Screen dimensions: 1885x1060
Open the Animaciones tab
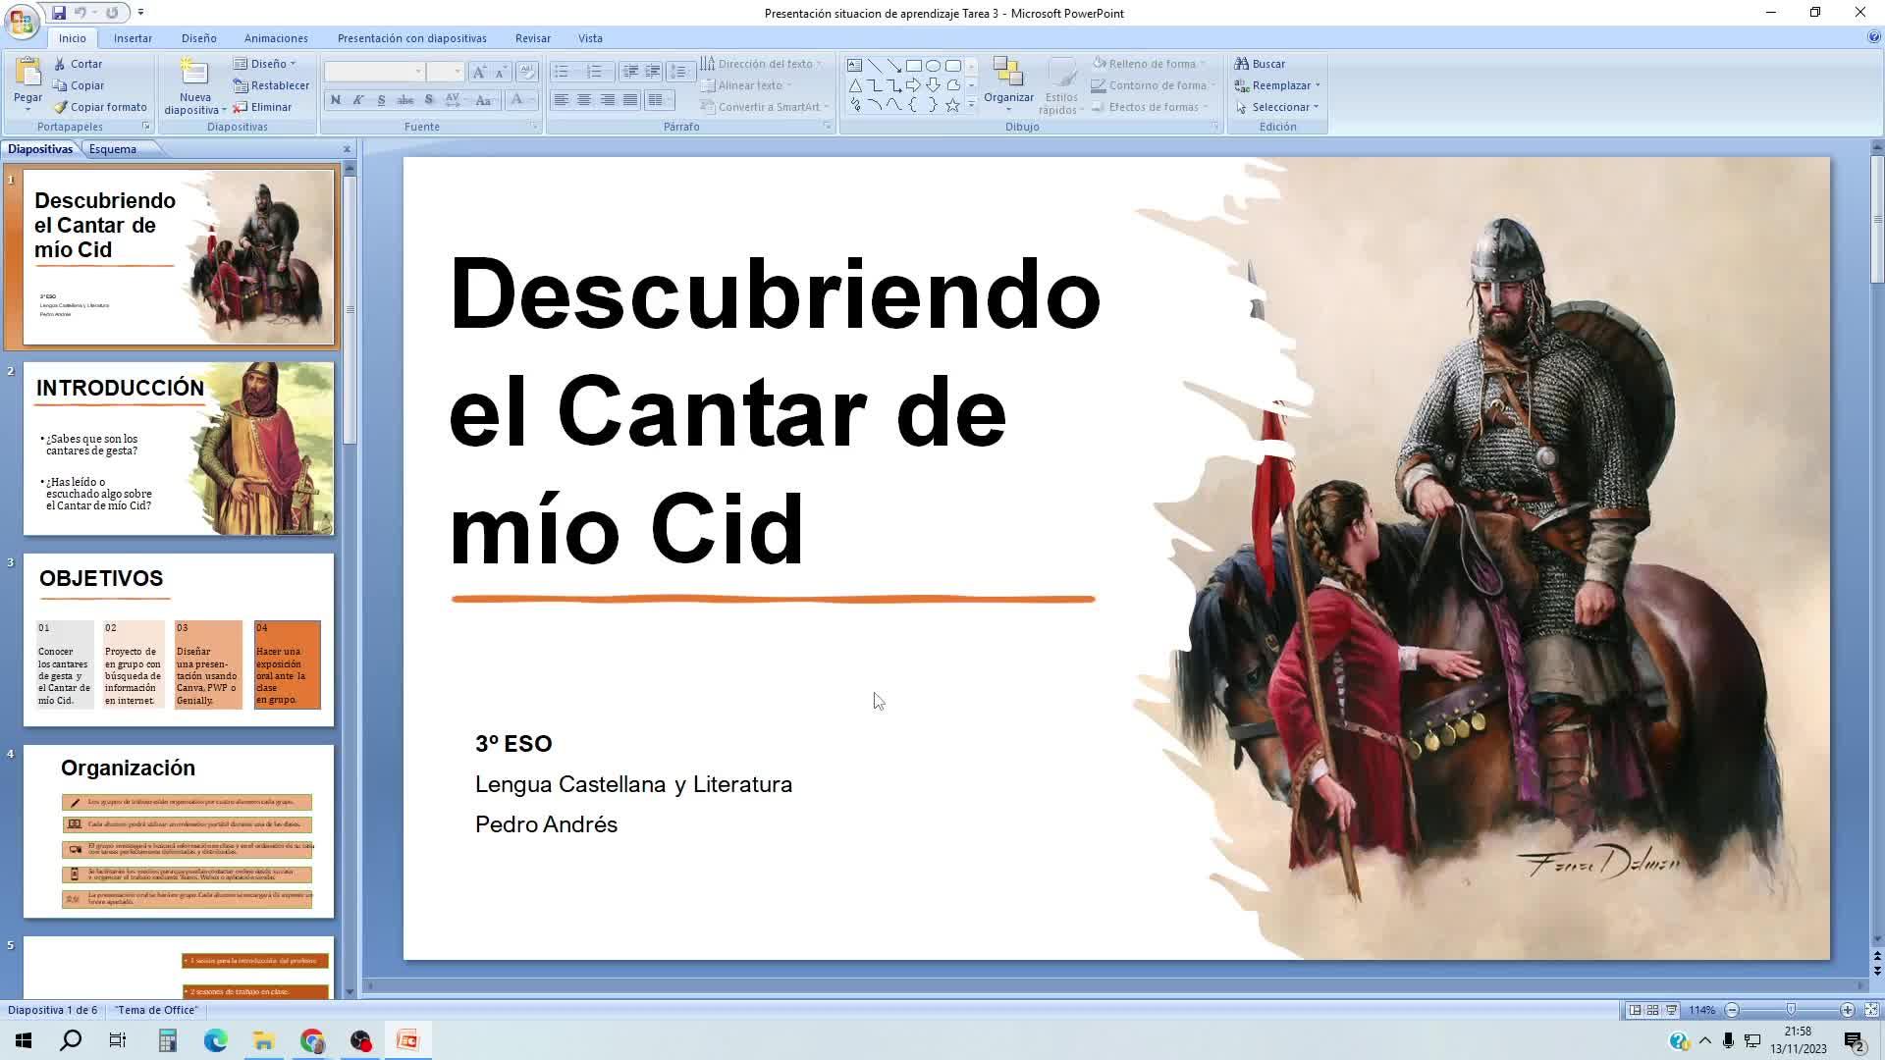pyautogui.click(x=276, y=38)
